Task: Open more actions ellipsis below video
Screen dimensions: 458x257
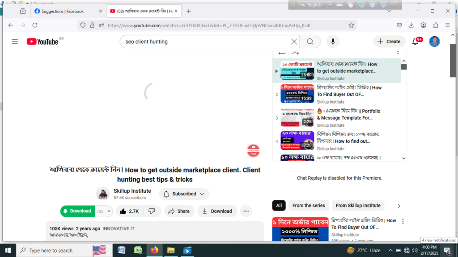Action: pyautogui.click(x=246, y=211)
